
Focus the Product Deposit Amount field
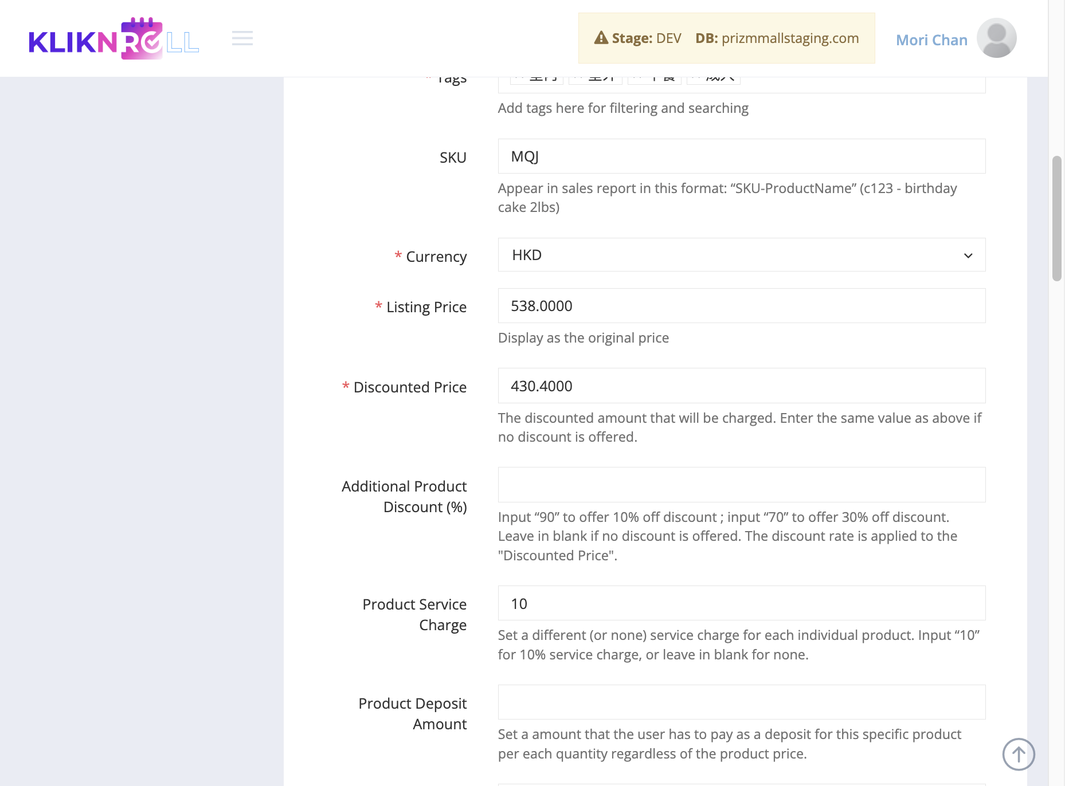tap(742, 702)
